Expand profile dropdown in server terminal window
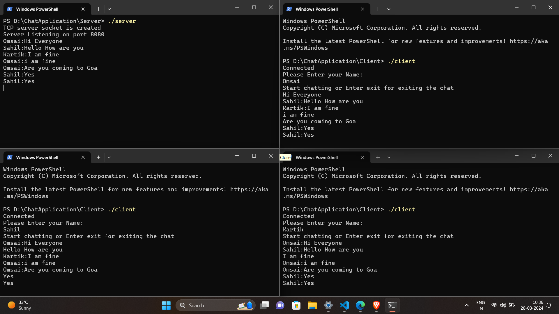This screenshot has height=314, width=559. (109, 9)
